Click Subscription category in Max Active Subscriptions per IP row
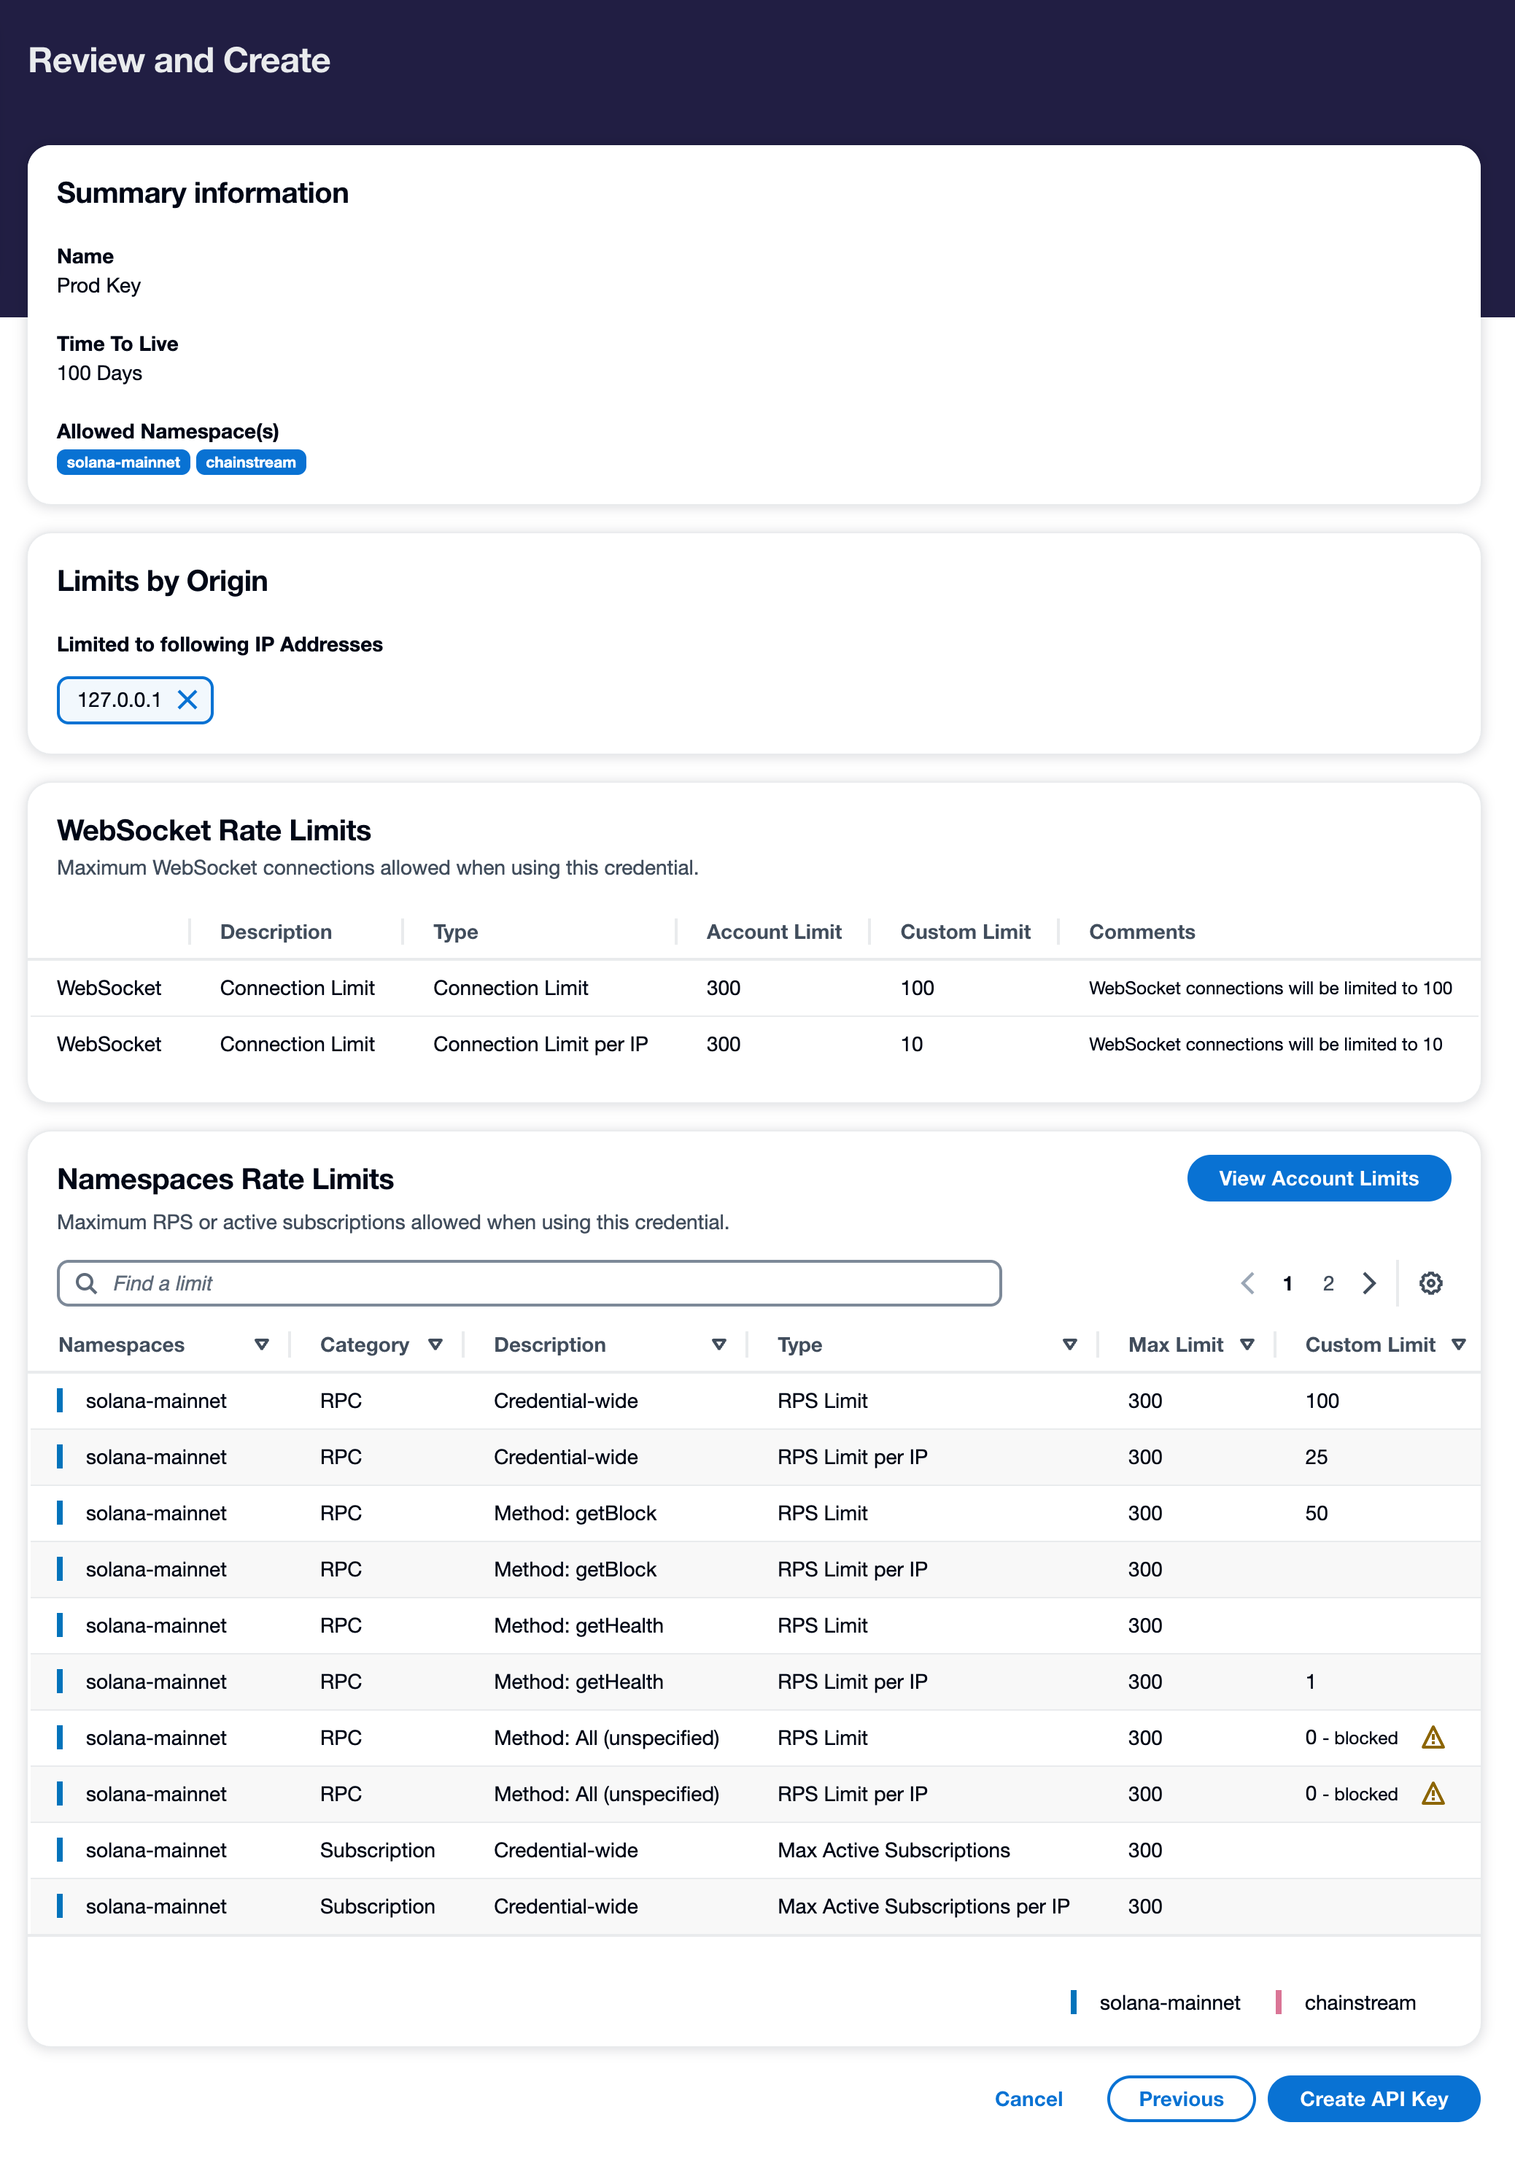Image resolution: width=1515 pixels, height=2171 pixels. point(377,1906)
